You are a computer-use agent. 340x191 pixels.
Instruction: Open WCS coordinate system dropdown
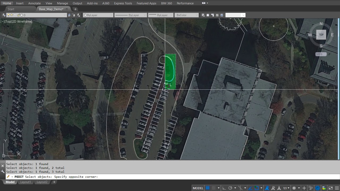coord(321,54)
